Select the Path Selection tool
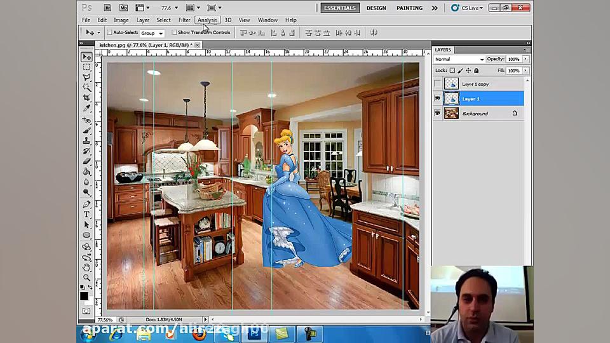Screen dimensions: 610x343 (86, 225)
